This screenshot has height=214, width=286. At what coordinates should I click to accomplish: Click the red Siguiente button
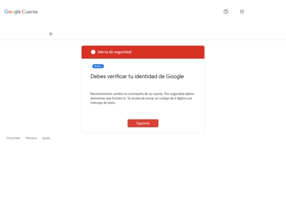(x=143, y=123)
